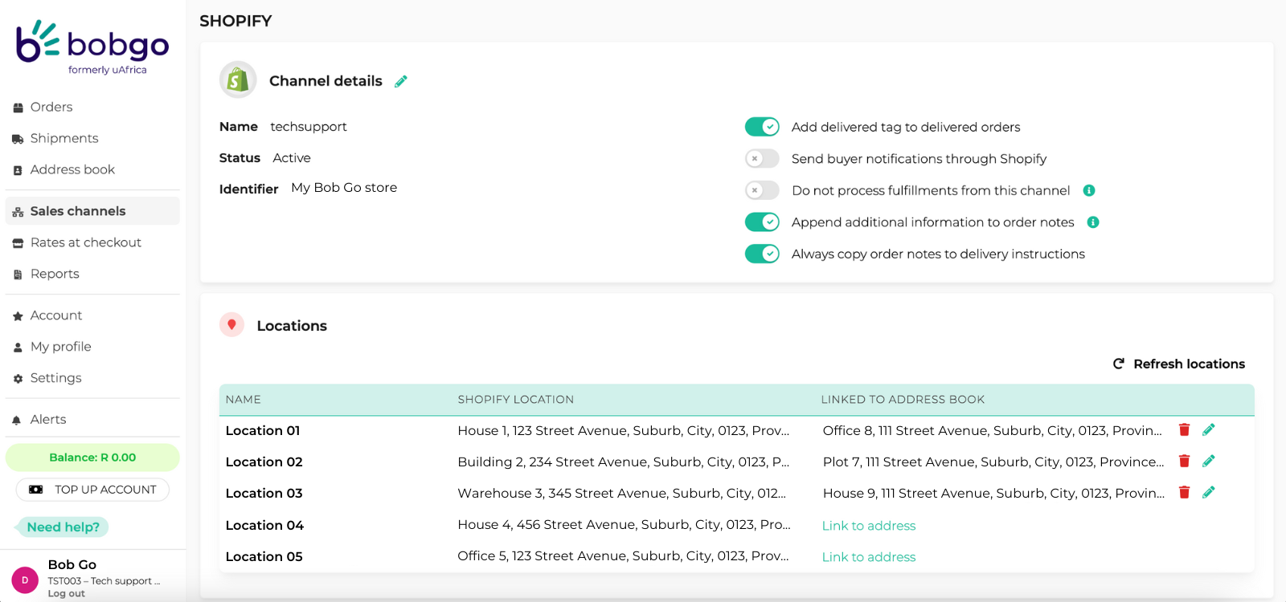Click the Account star icon
The height and width of the screenshot is (602, 1286).
18,316
